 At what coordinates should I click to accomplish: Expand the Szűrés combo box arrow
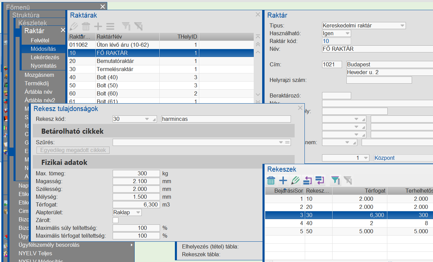pos(281,143)
